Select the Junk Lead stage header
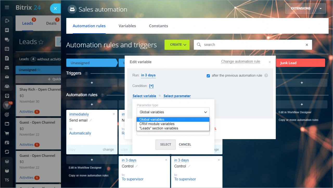 click(x=300, y=63)
